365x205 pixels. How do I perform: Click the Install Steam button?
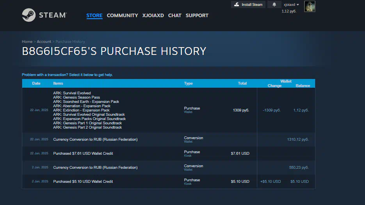coord(248,4)
